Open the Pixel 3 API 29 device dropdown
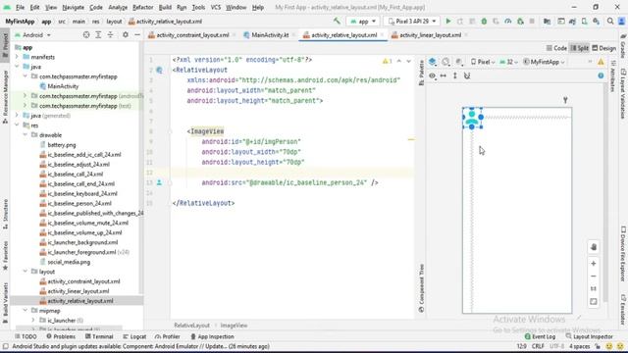 tap(412, 22)
